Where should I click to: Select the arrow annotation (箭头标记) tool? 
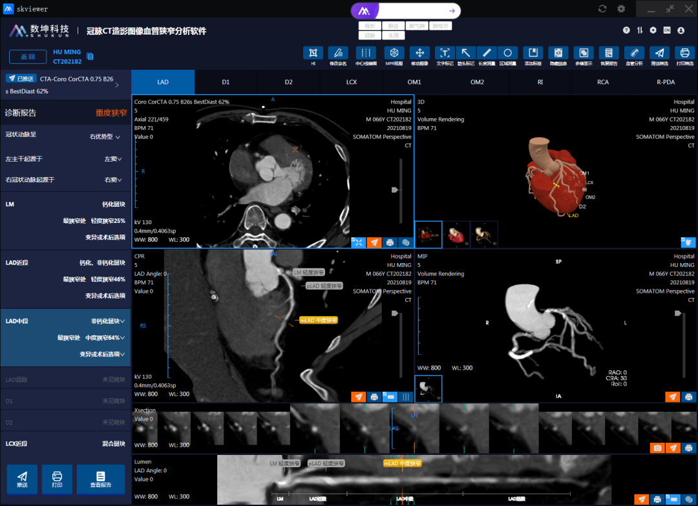pos(465,54)
